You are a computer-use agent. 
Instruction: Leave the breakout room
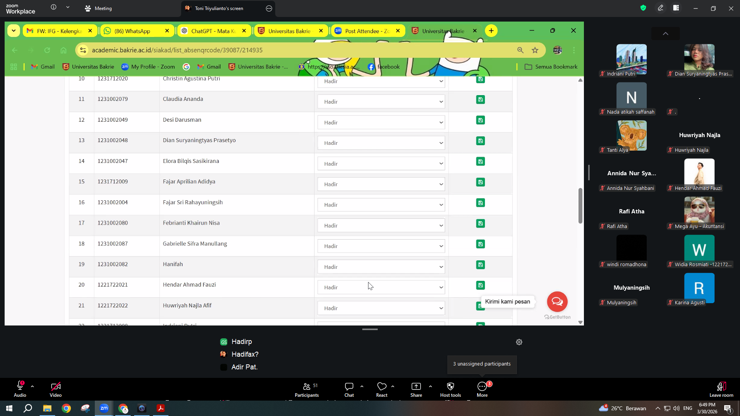pyautogui.click(x=721, y=390)
